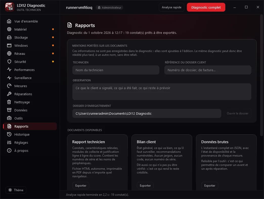Click the Administrateur badge
This screenshot has height=199, width=264.
(x=109, y=8)
